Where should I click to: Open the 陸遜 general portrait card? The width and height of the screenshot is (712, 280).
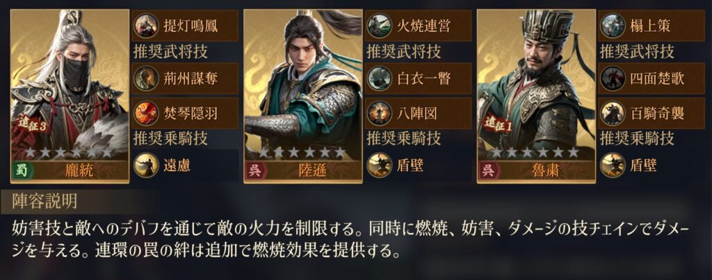click(303, 96)
